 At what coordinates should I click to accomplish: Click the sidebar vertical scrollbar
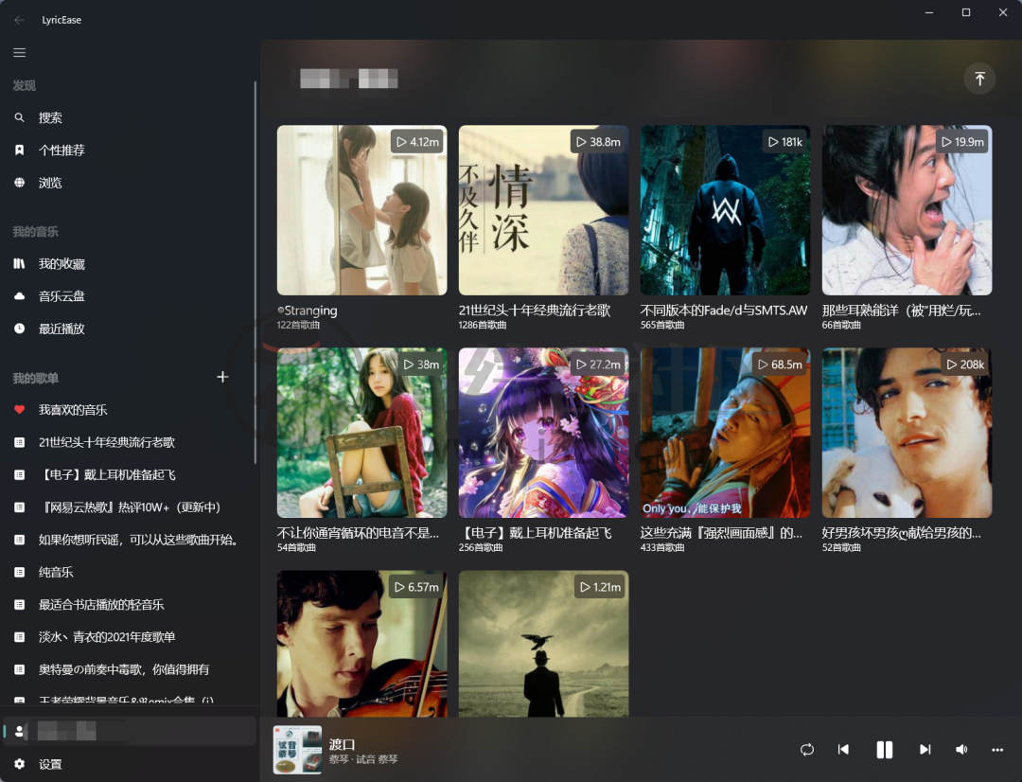tap(255, 272)
